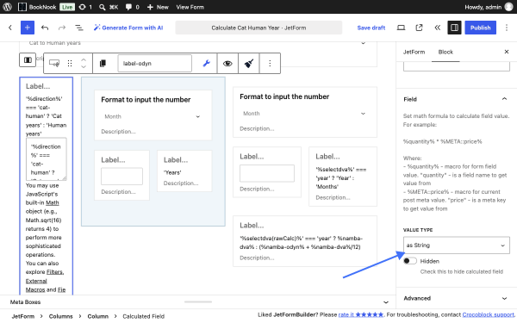
Task: Click View Form in the admin bar
Action: pos(190,7)
